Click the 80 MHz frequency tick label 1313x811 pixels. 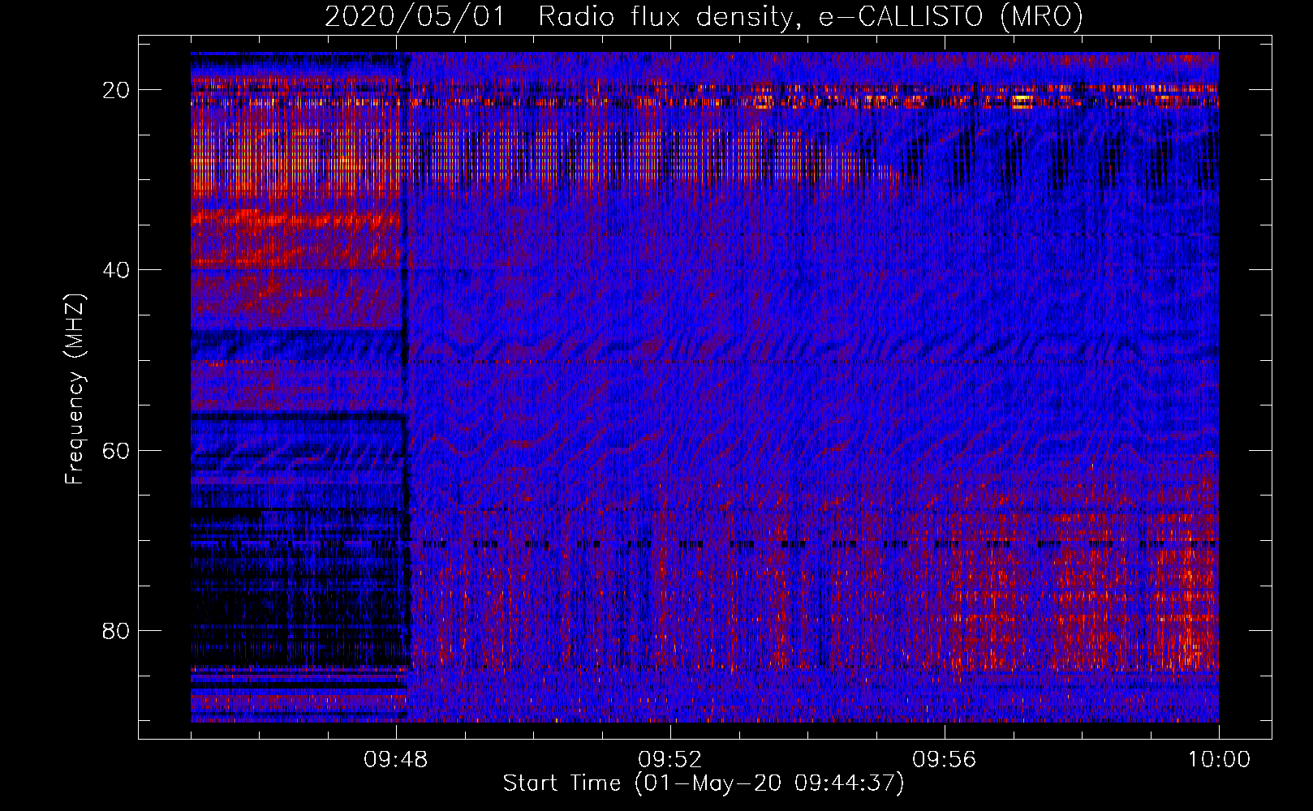116,630
